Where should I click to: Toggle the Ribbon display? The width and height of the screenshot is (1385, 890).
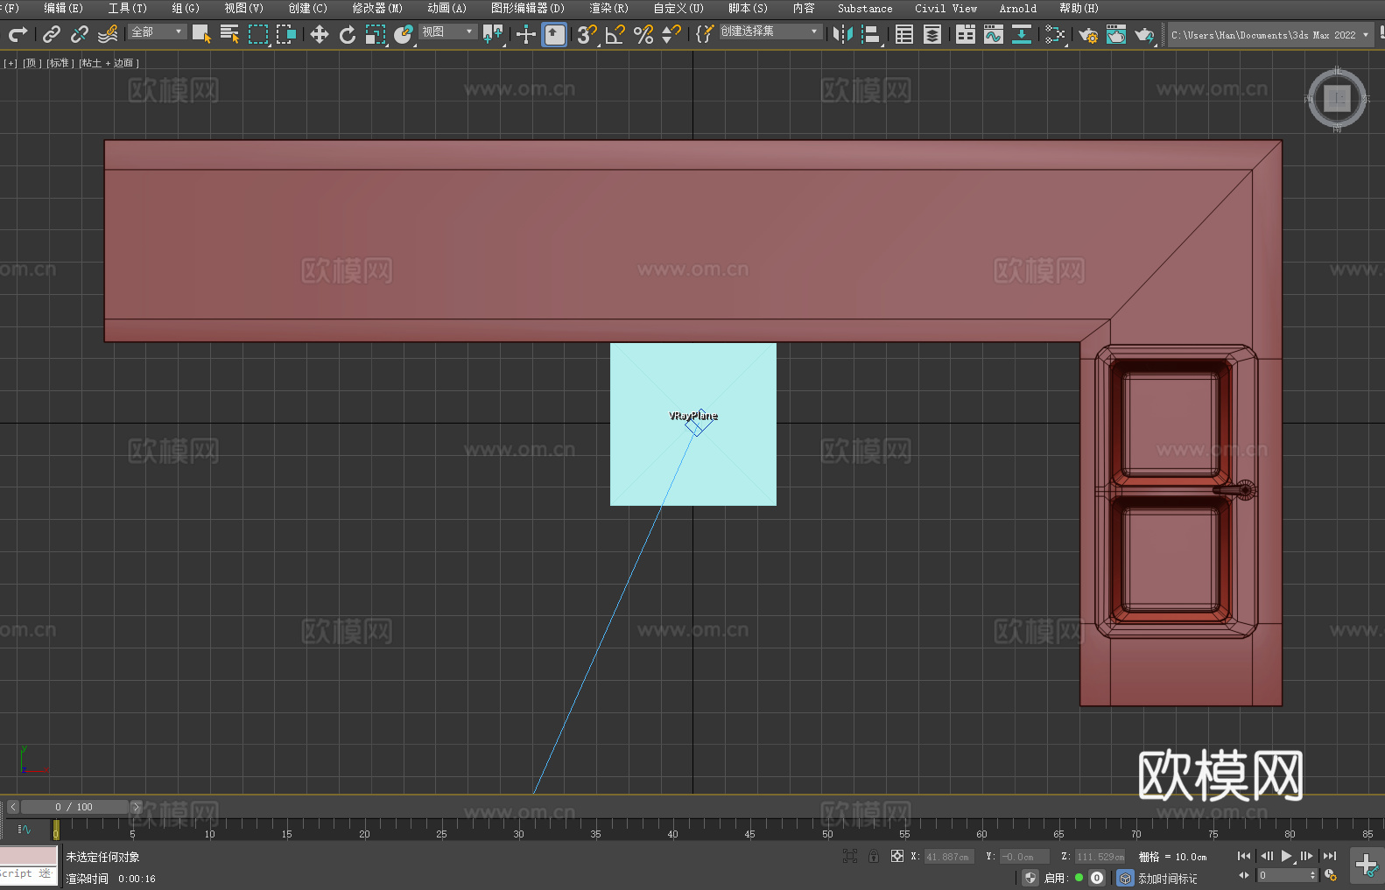(966, 34)
